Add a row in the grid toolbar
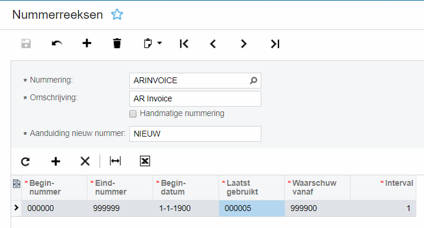Viewport: 424px width, 228px height. pos(56,161)
